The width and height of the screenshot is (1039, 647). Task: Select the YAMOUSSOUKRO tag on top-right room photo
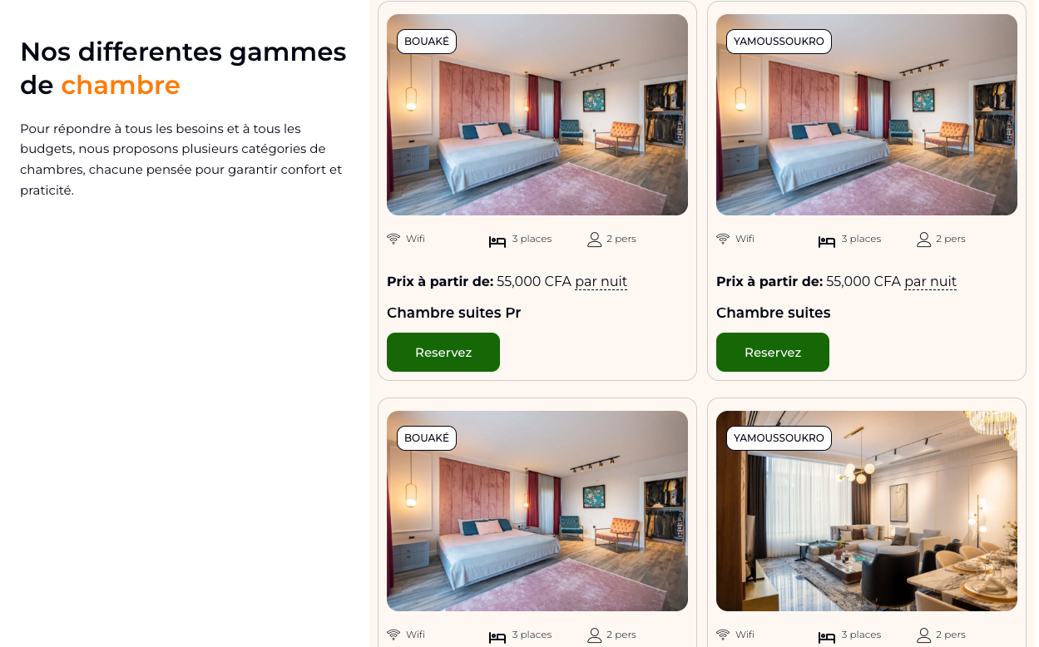pos(779,42)
